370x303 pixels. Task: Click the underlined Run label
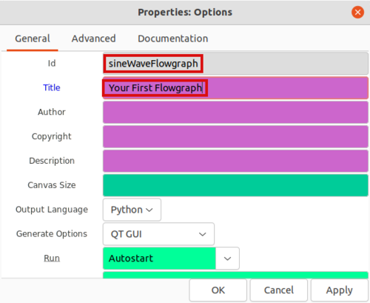pyautogui.click(x=52, y=258)
